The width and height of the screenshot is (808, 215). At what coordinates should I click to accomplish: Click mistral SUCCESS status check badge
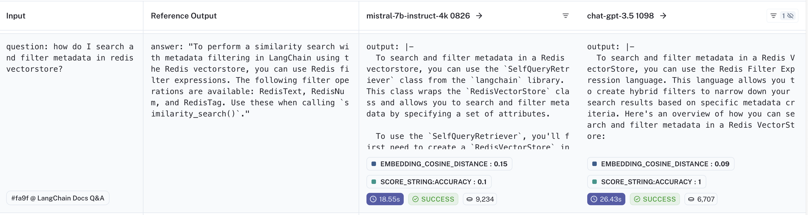tap(433, 199)
